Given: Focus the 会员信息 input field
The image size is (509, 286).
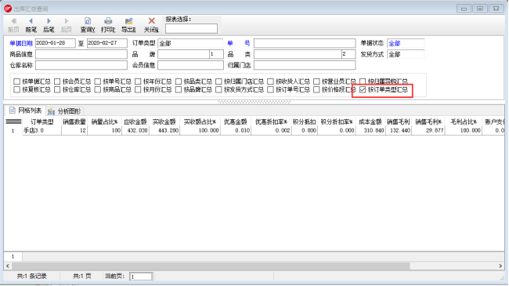Looking at the screenshot, I should pos(190,65).
